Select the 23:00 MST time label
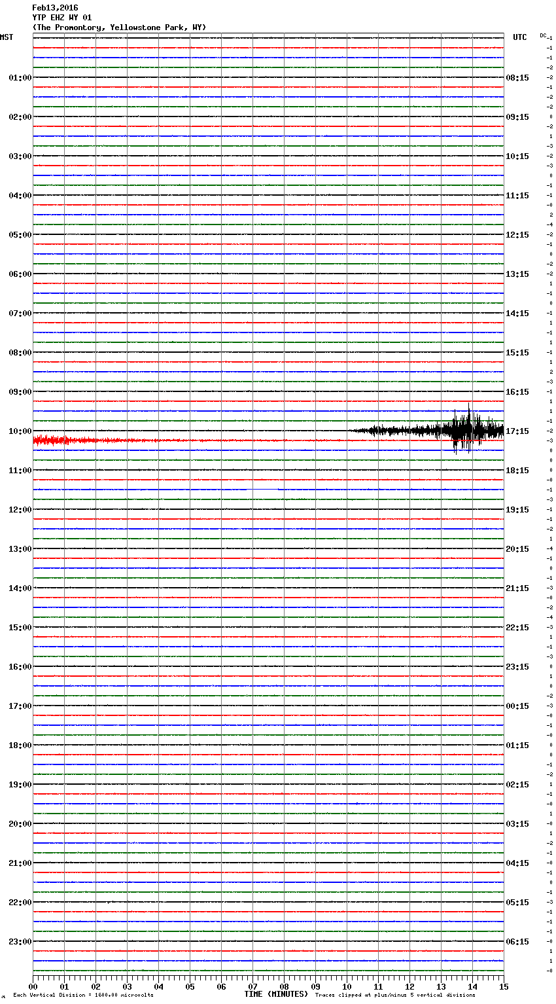Screen dimensions: 556x1004 click(x=20, y=942)
